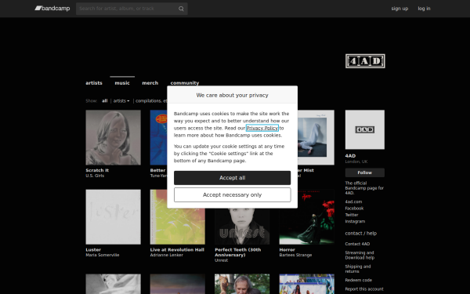Open the log in link

click(424, 9)
